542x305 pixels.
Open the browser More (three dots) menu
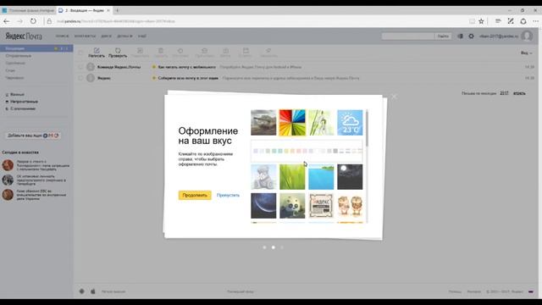click(x=535, y=21)
